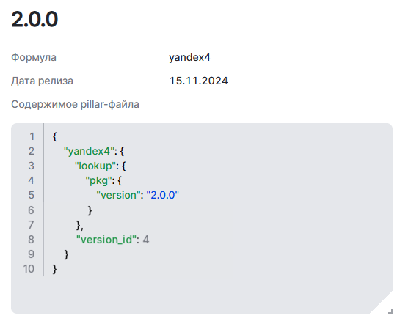
Task: Click line number 10 in the gutter
Action: [x=29, y=269]
